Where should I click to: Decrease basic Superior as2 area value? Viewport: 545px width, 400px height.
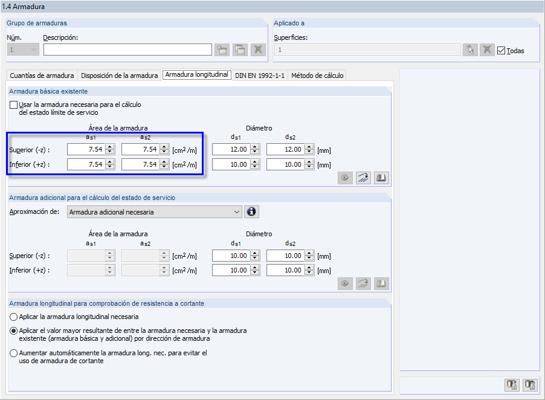[x=164, y=152]
